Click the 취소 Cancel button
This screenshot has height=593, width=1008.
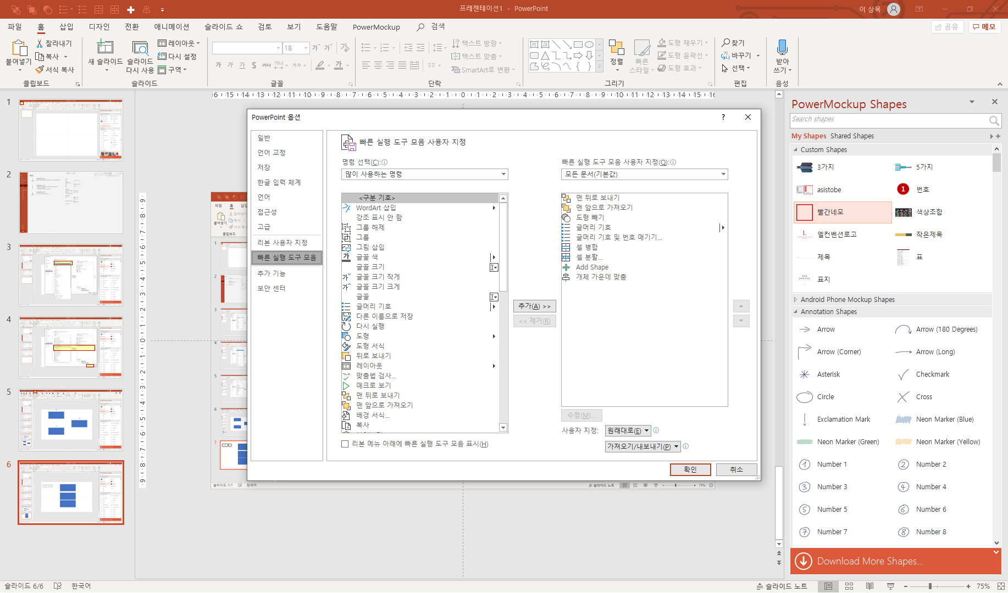(736, 469)
